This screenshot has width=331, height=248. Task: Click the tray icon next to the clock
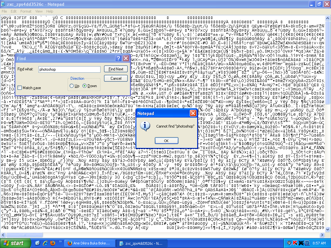tap(307, 243)
